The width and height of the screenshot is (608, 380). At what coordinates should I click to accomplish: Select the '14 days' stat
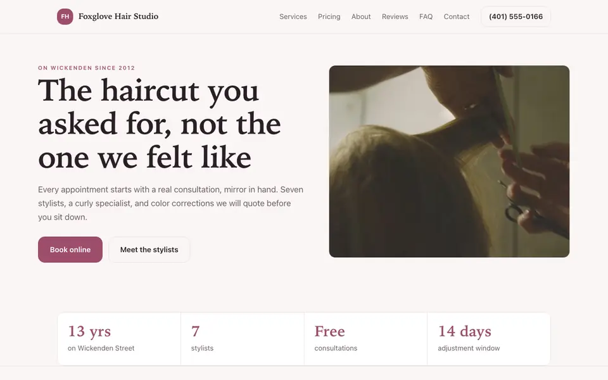click(x=464, y=331)
